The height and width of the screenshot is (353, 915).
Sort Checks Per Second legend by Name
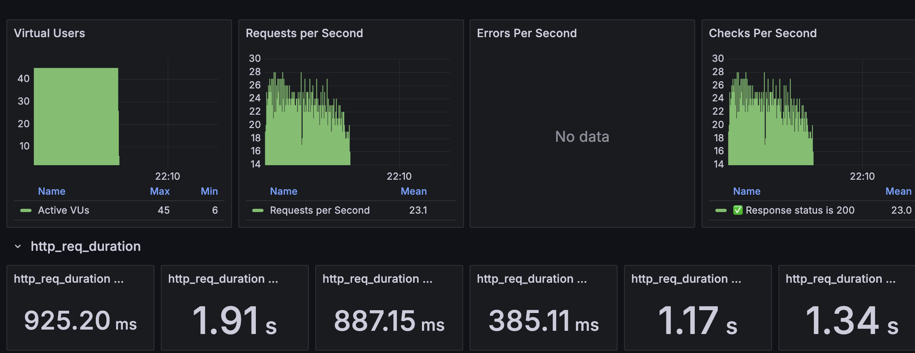click(747, 191)
